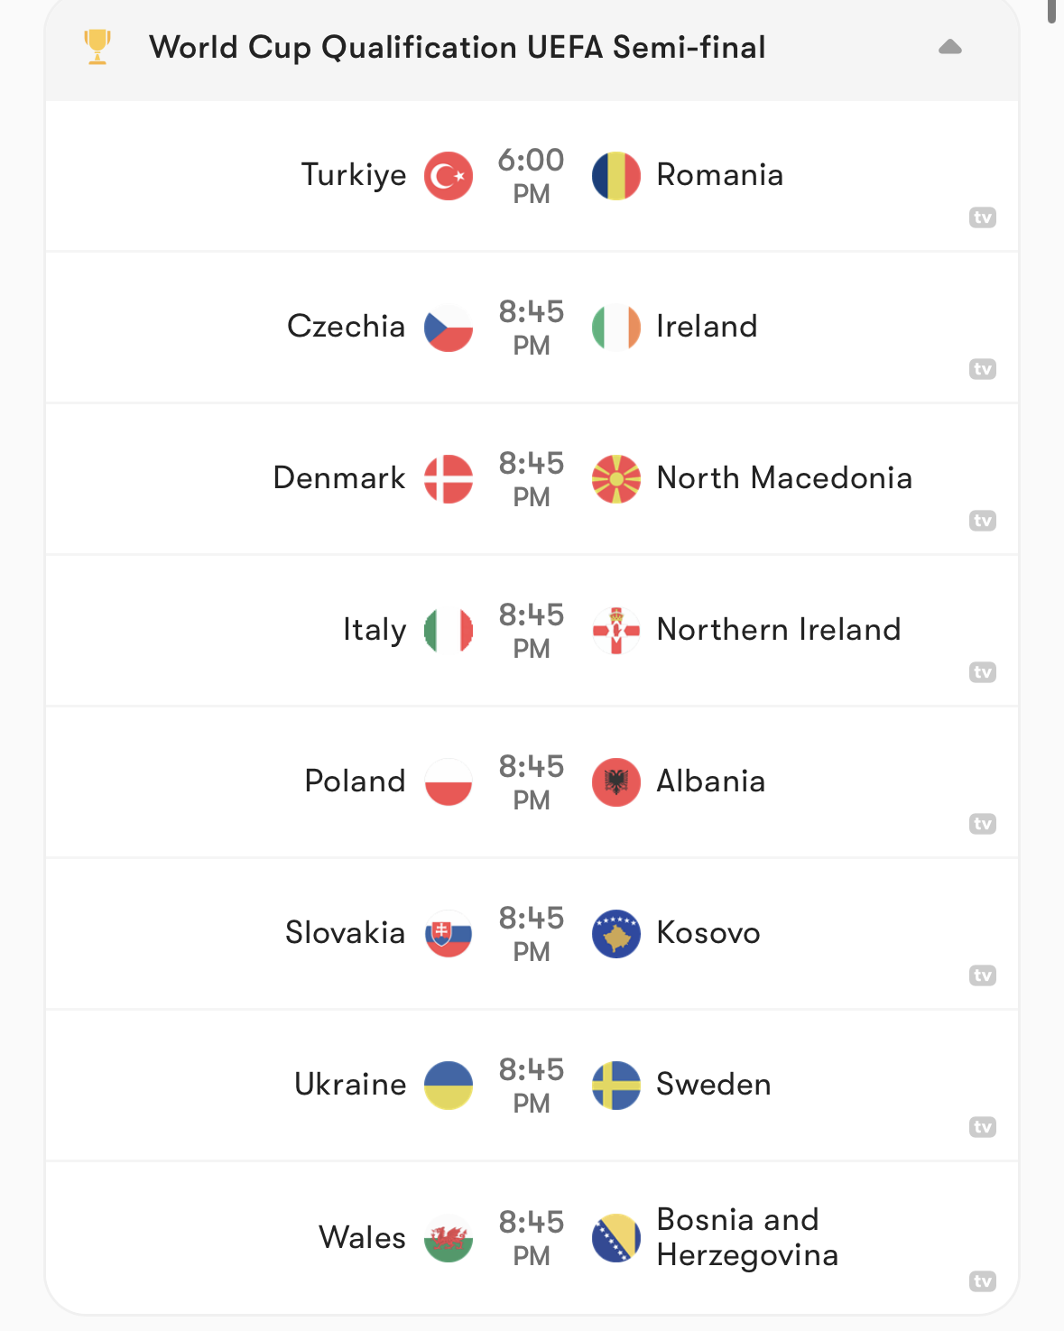Click the gold trophy icon

[97, 47]
